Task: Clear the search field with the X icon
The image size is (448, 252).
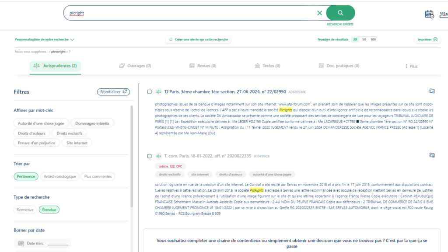Action: [319, 13]
